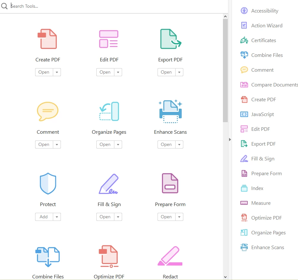The height and width of the screenshot is (280, 298).
Task: Click the Certificates pen icon in right pane
Action: tap(244, 40)
